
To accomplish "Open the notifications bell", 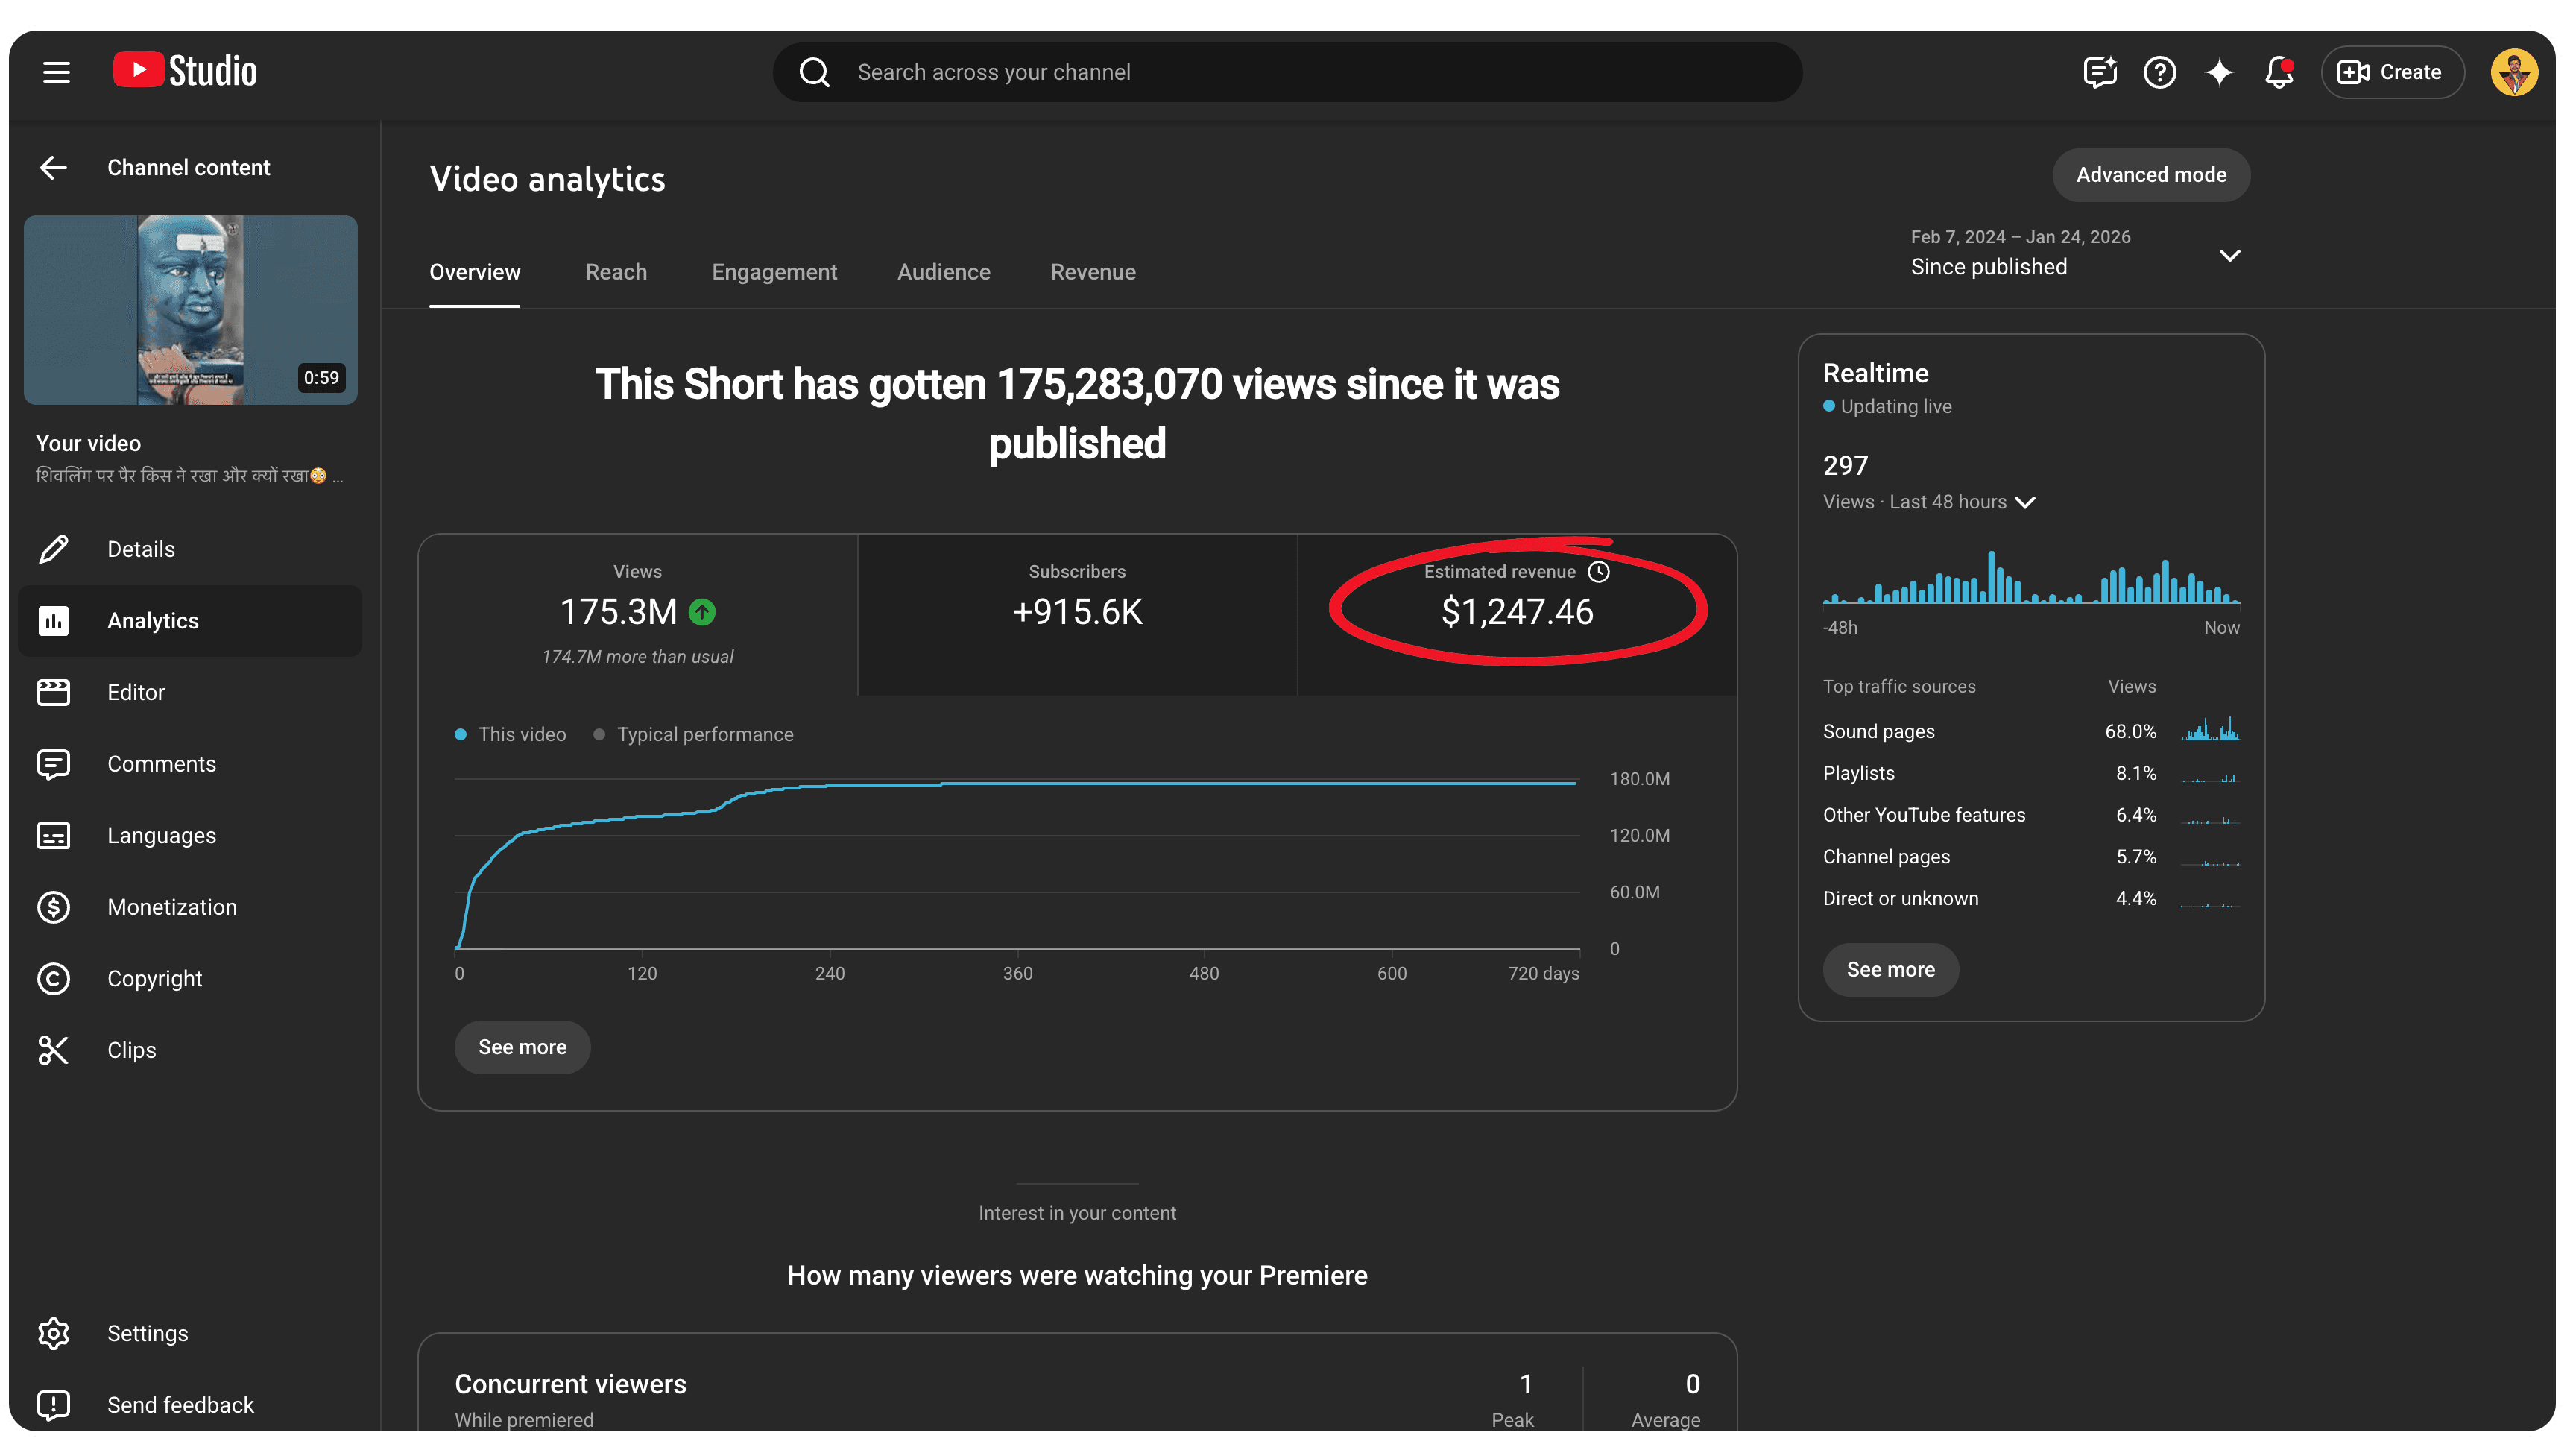I will point(2279,71).
